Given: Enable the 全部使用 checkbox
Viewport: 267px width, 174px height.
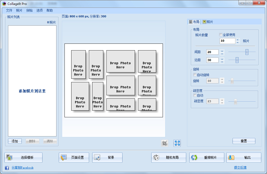Looking at the screenshot, I should point(221,35).
